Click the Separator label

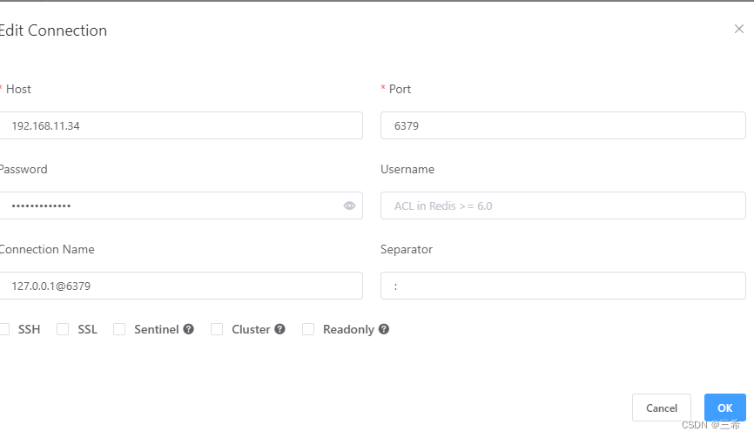coord(407,250)
